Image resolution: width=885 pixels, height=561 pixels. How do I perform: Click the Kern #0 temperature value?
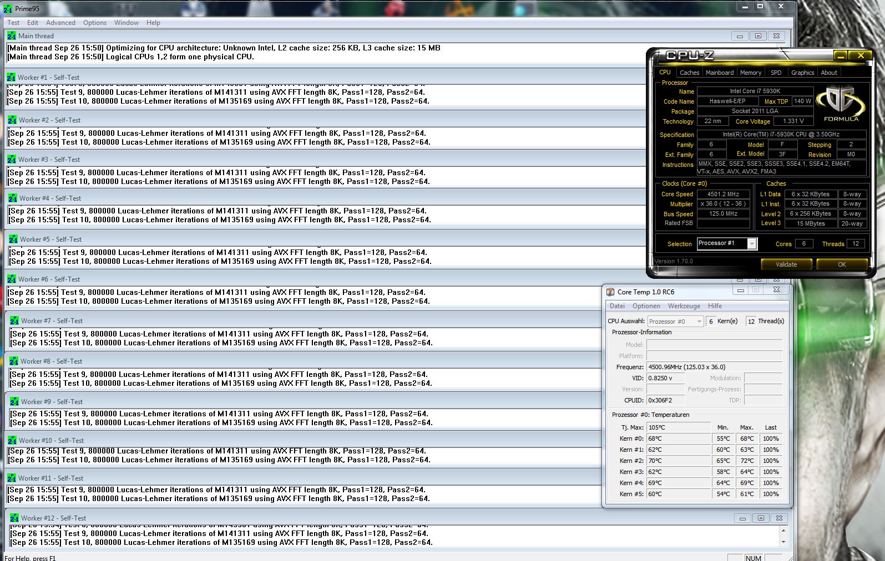(x=679, y=438)
